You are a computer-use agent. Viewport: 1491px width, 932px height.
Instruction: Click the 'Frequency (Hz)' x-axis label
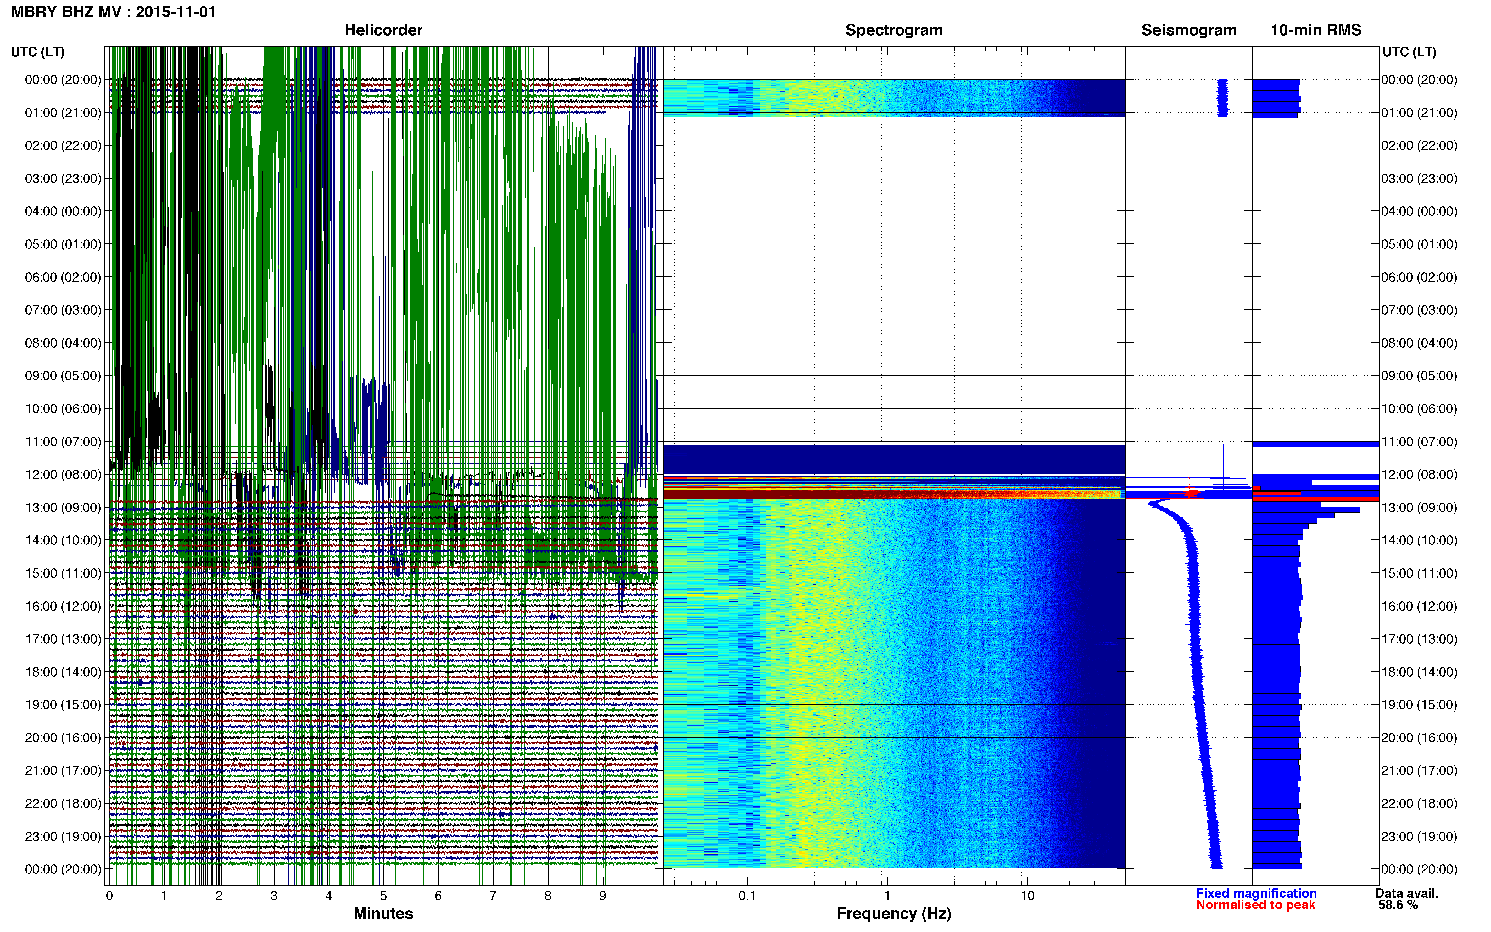(x=894, y=913)
